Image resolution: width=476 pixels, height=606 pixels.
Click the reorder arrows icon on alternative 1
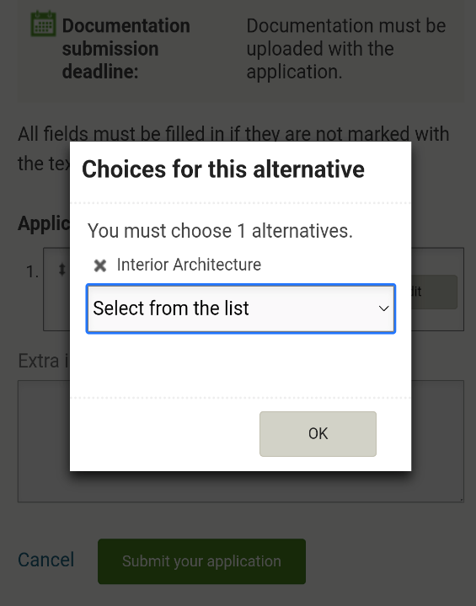(x=62, y=270)
